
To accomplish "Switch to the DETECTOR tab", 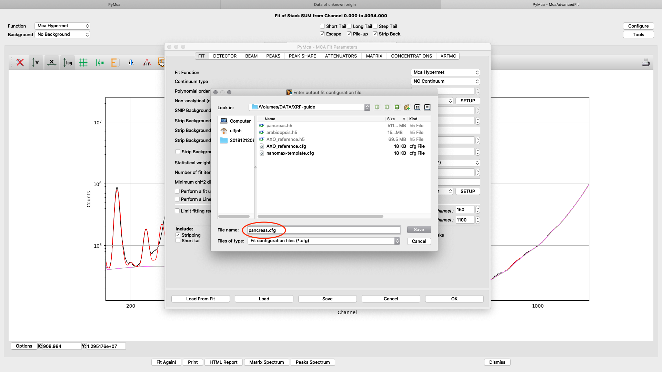I will [225, 56].
